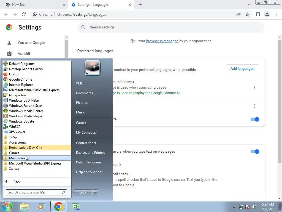Click the Start orb button
This screenshot has width=282, height=212.
(7, 206)
